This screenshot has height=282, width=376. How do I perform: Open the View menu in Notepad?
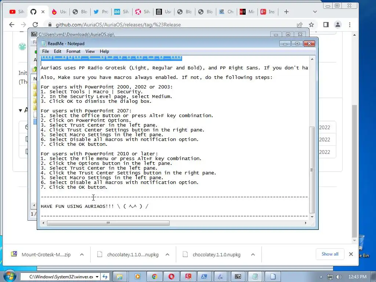(90, 51)
